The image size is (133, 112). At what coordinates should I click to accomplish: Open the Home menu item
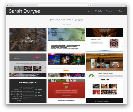pos(89,11)
